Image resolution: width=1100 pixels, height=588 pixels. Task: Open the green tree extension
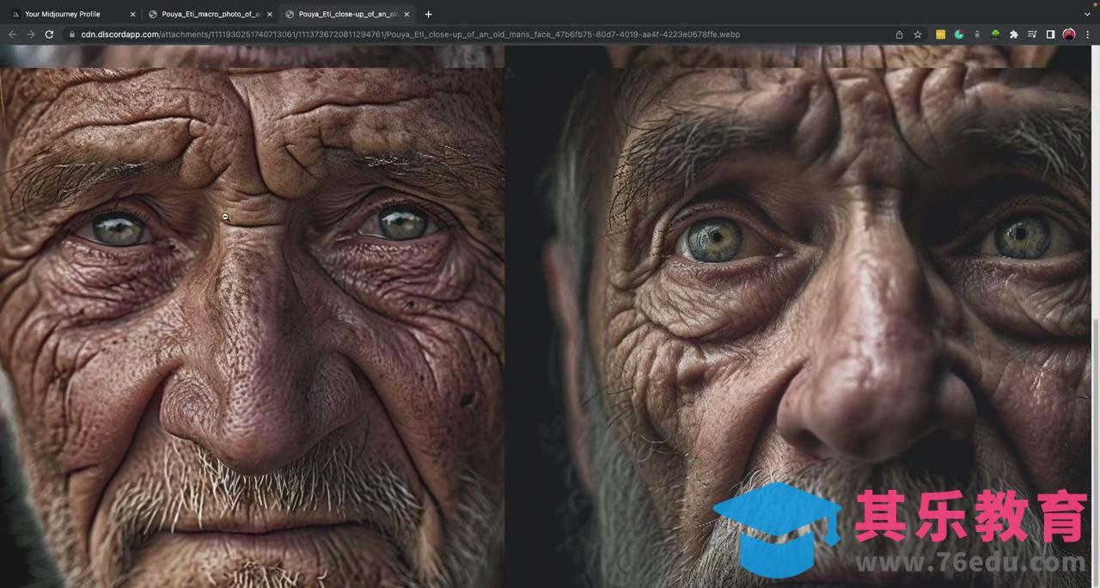click(x=995, y=34)
